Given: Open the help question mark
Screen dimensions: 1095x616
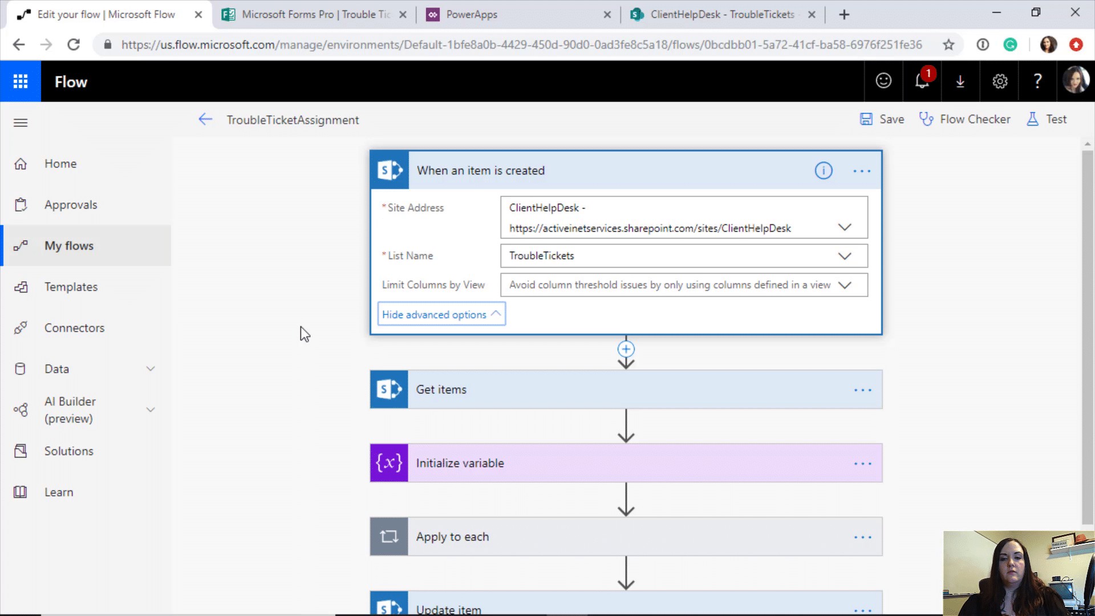Looking at the screenshot, I should tap(1038, 81).
